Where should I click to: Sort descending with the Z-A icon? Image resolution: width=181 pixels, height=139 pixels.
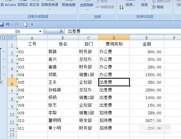(121, 7)
